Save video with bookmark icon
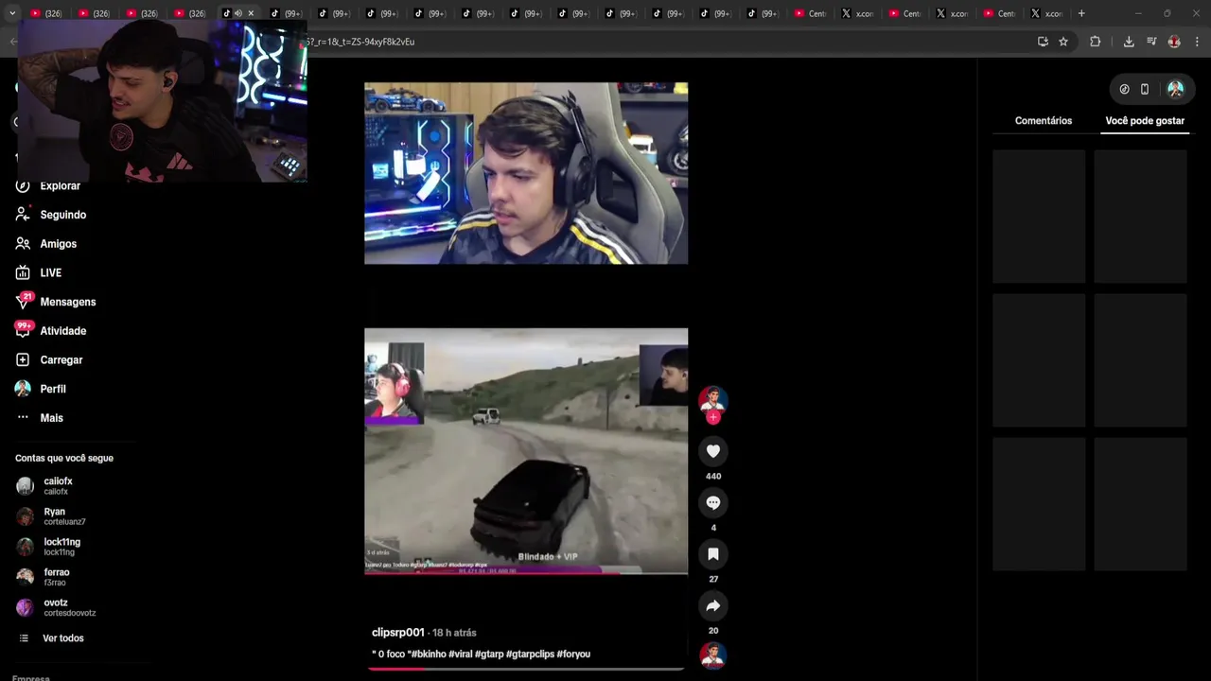This screenshot has width=1211, height=681. click(x=713, y=553)
